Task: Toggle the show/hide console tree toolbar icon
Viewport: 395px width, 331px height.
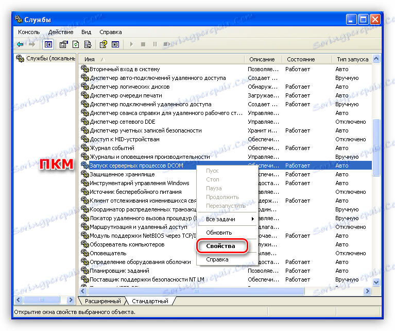Action: coord(48,44)
